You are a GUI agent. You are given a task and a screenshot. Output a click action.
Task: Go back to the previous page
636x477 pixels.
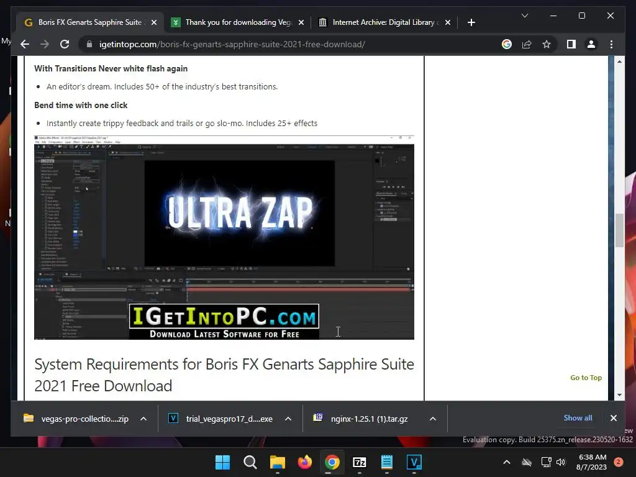(25, 44)
